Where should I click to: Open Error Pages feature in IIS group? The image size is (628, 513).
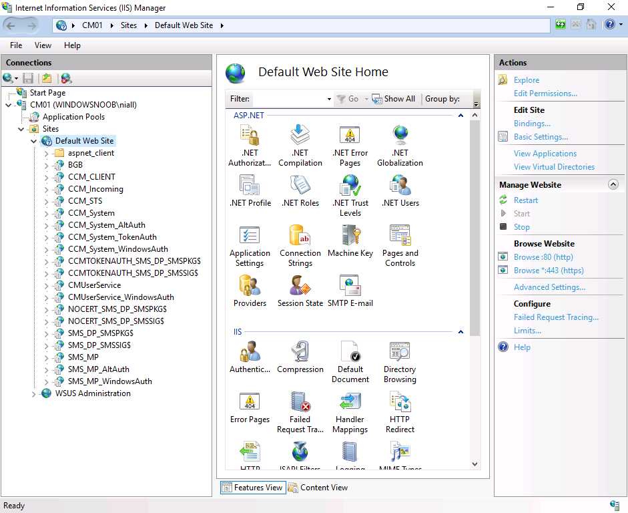(x=250, y=407)
